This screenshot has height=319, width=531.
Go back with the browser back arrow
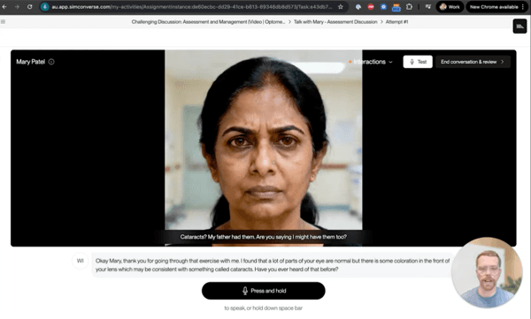(x=4, y=7)
